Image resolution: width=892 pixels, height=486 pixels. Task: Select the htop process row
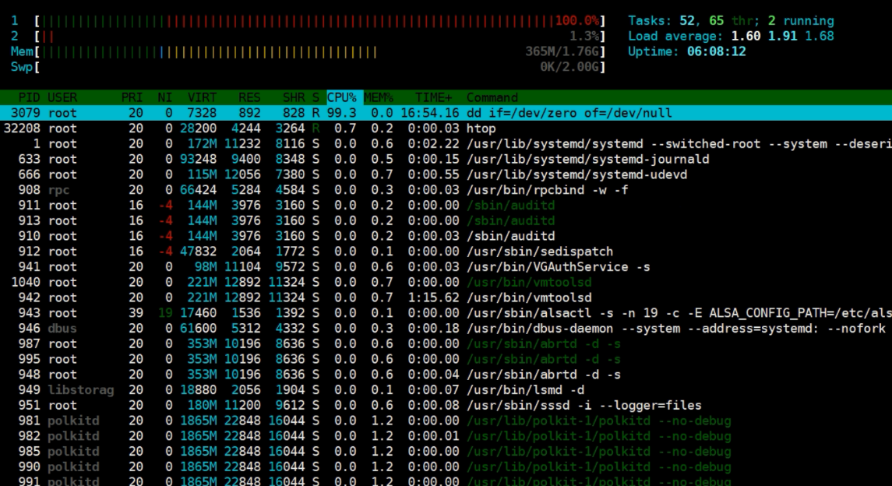[446, 129]
